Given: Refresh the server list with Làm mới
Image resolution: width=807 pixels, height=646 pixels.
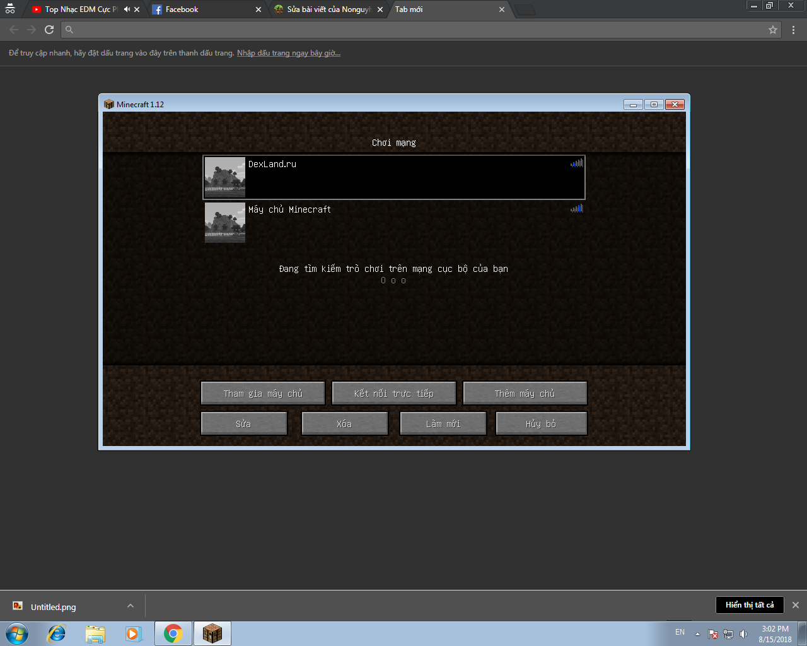Looking at the screenshot, I should (443, 423).
